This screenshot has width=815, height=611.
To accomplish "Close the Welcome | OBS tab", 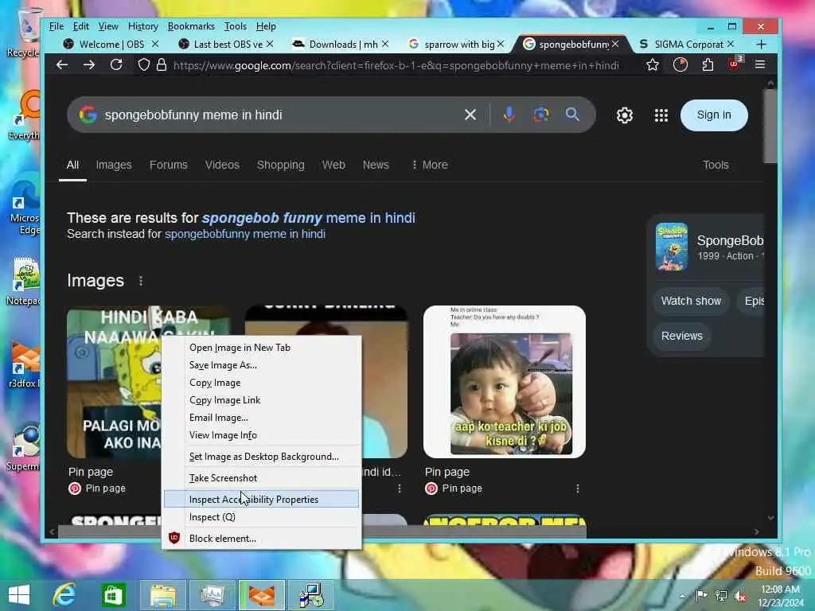I will point(155,45).
